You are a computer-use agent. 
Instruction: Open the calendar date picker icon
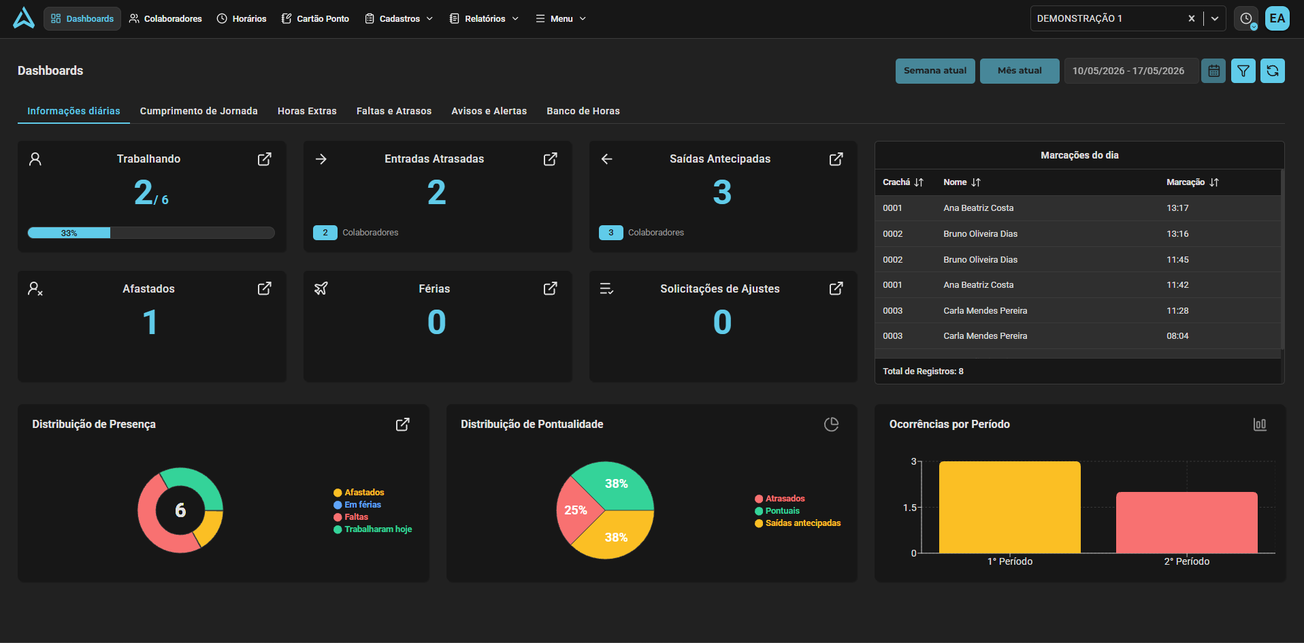point(1213,71)
